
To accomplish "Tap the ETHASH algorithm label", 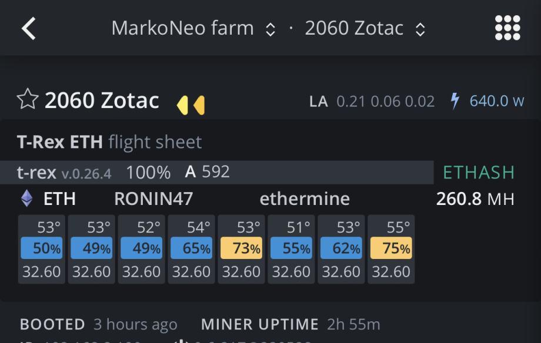I will pos(479,172).
